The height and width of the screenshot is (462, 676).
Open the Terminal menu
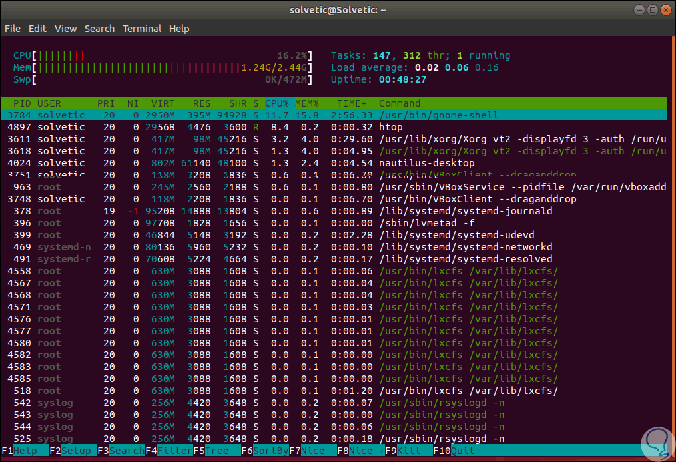point(142,29)
